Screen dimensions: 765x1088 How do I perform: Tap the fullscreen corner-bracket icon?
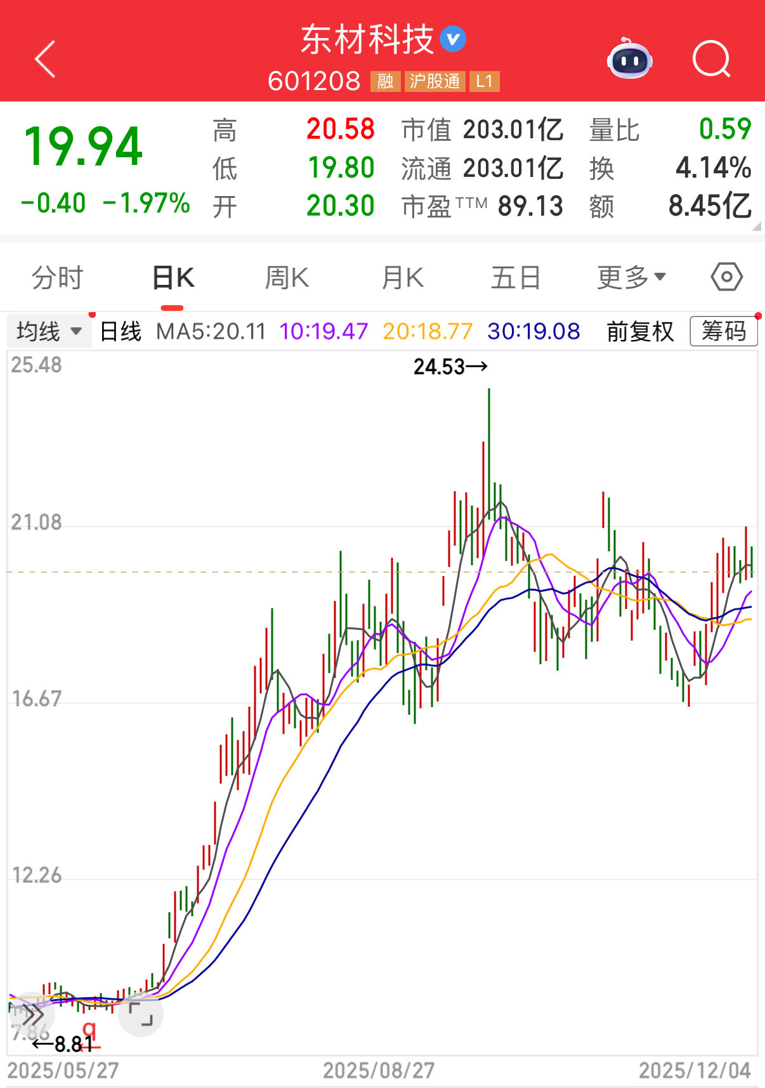(x=141, y=1014)
